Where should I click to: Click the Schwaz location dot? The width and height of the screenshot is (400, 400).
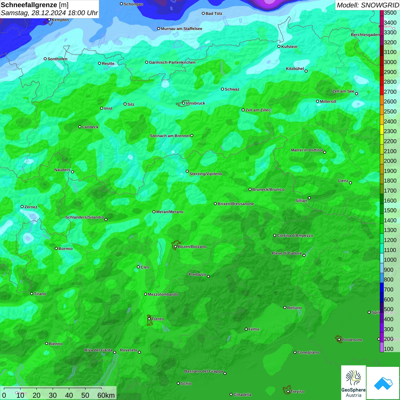click(x=222, y=89)
